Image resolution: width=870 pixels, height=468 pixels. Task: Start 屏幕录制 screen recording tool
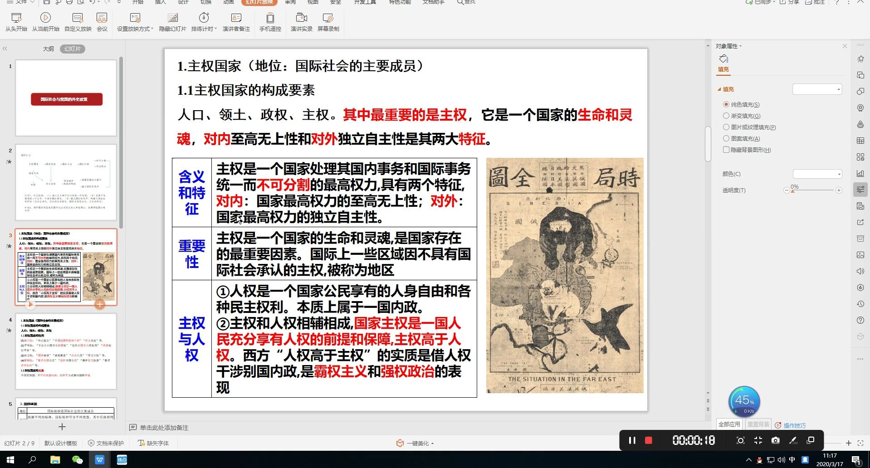click(x=328, y=22)
